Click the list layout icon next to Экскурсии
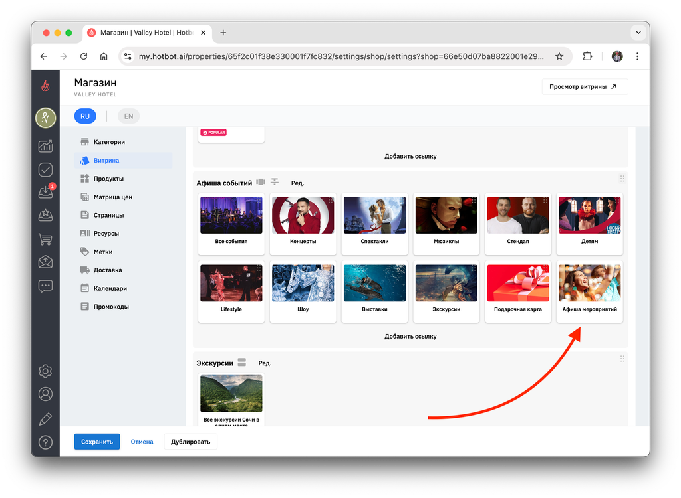 (242, 362)
